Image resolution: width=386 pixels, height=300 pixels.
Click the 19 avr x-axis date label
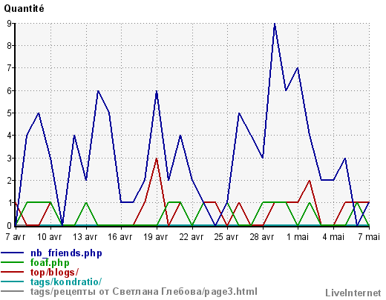(x=156, y=237)
